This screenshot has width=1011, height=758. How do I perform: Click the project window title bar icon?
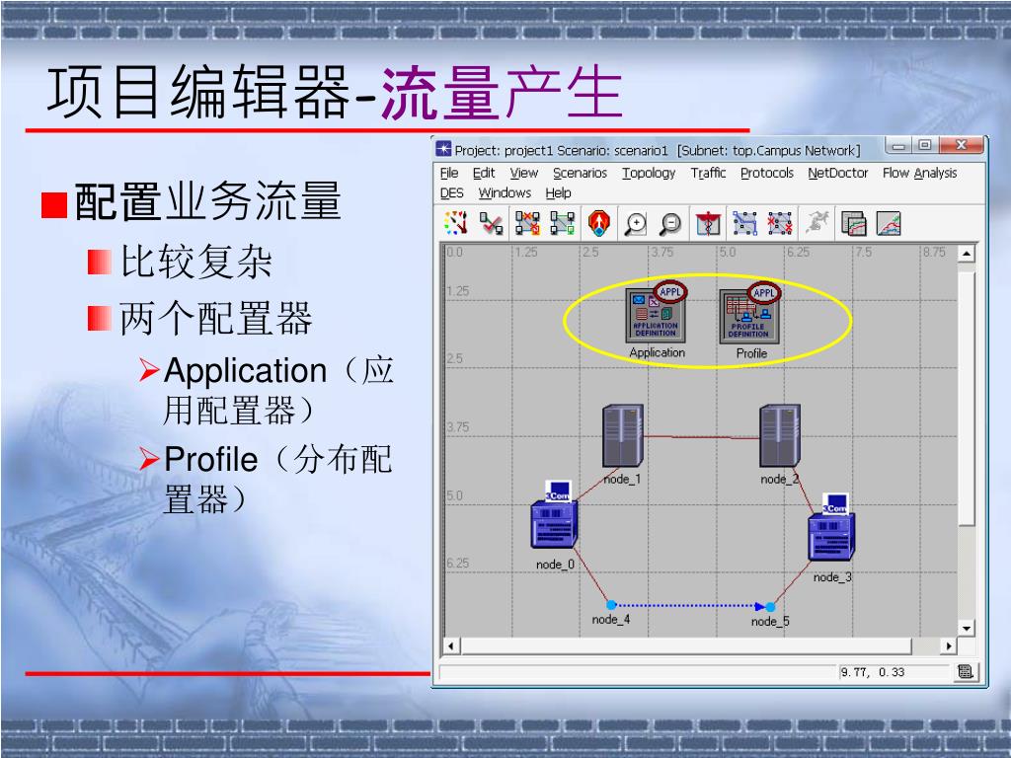click(x=443, y=149)
